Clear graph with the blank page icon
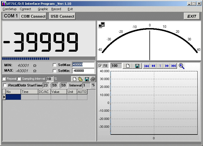The width and height of the screenshot is (203, 146). click(128, 66)
